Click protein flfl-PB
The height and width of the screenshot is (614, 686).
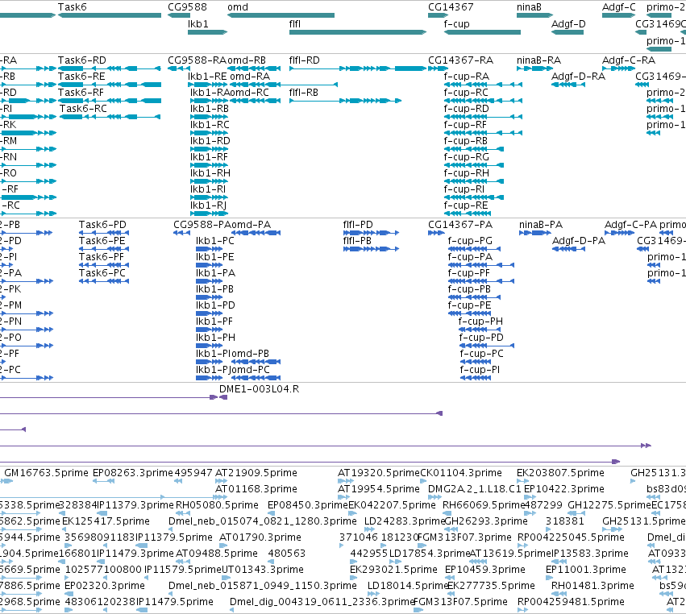(x=357, y=241)
